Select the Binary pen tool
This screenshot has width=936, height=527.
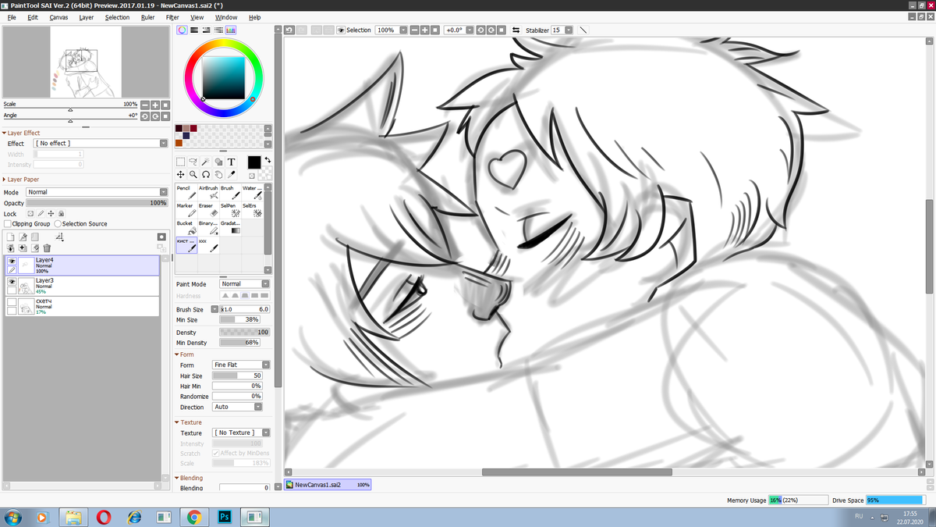pyautogui.click(x=207, y=227)
